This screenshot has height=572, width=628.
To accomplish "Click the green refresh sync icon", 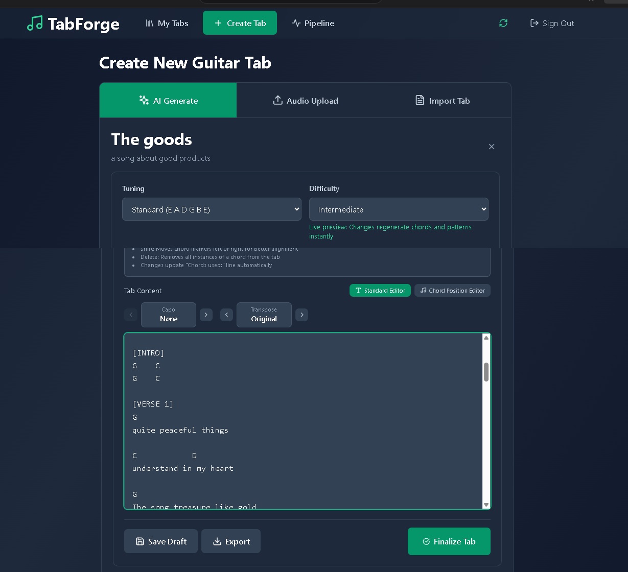I will click(x=503, y=23).
